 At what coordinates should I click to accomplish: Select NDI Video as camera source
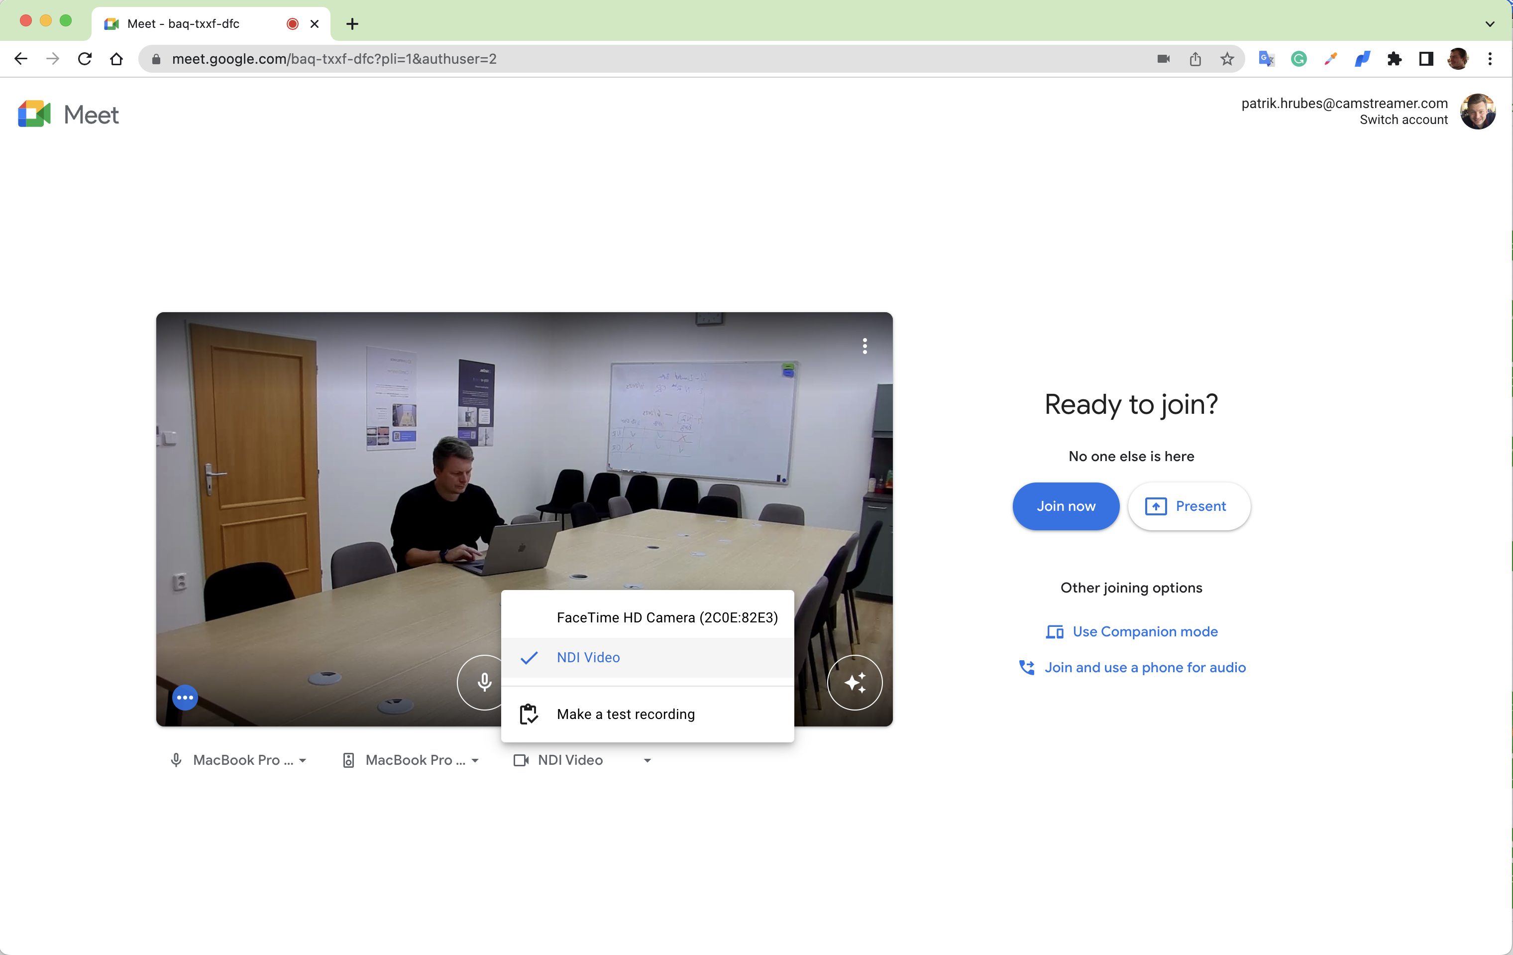pyautogui.click(x=588, y=657)
